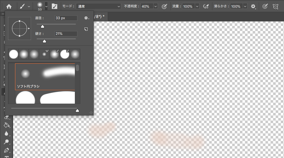Select the Blur tool

[6, 134]
